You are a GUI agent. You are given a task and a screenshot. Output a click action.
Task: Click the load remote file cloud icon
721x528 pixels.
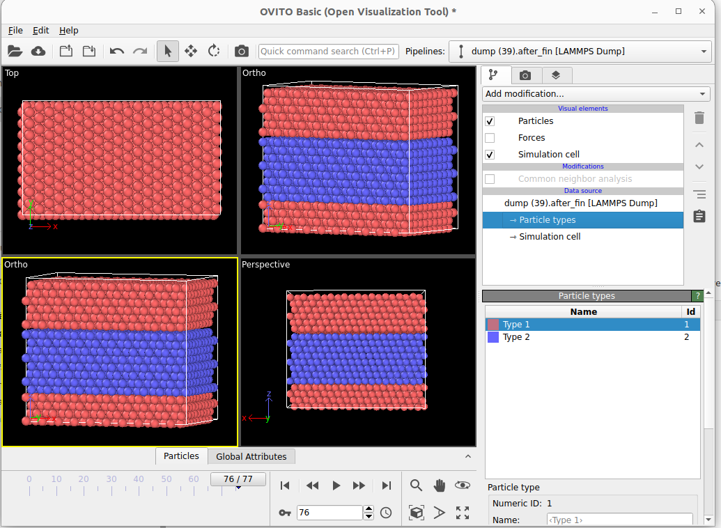[38, 51]
